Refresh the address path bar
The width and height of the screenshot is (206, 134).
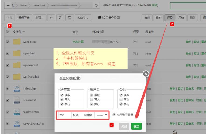(x=96, y=5)
